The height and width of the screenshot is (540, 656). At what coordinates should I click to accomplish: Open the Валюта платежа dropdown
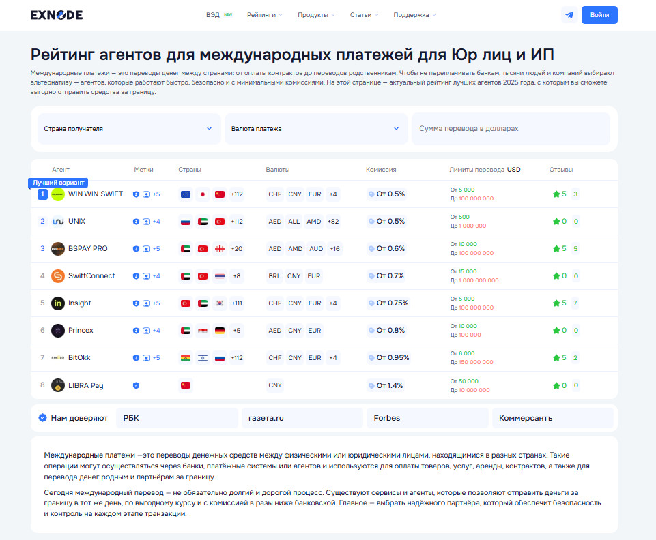pyautogui.click(x=315, y=128)
